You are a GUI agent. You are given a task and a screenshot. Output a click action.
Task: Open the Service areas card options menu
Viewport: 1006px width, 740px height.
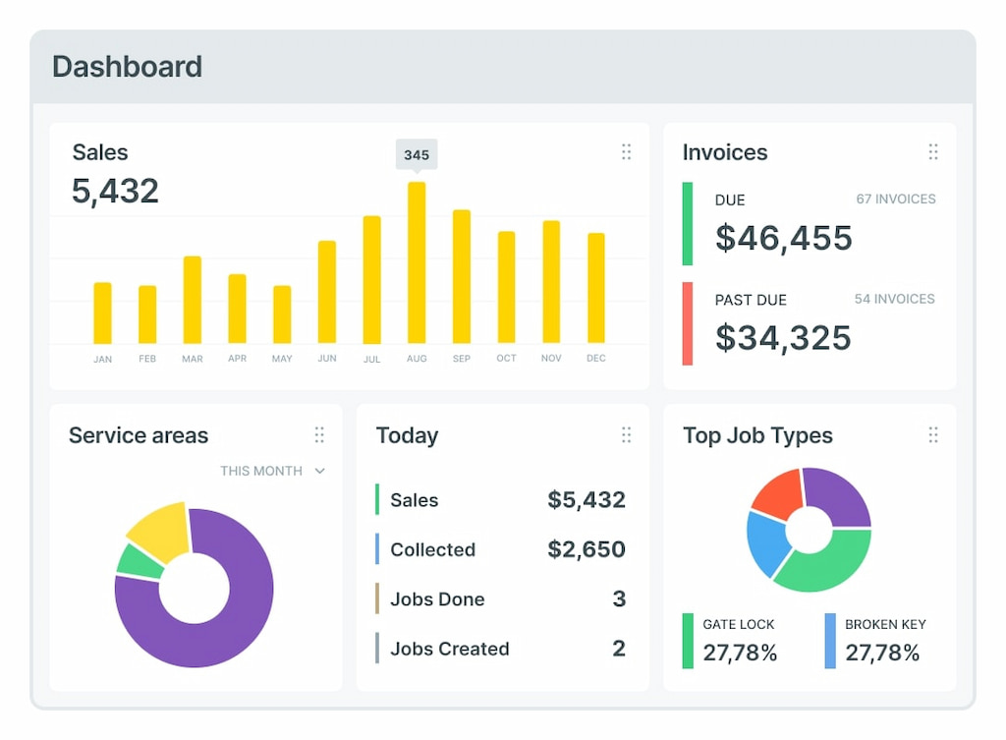click(319, 434)
